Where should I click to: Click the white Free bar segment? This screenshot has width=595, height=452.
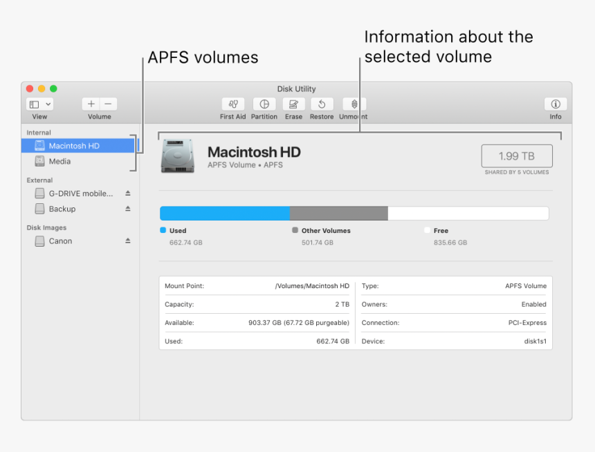[x=468, y=214]
